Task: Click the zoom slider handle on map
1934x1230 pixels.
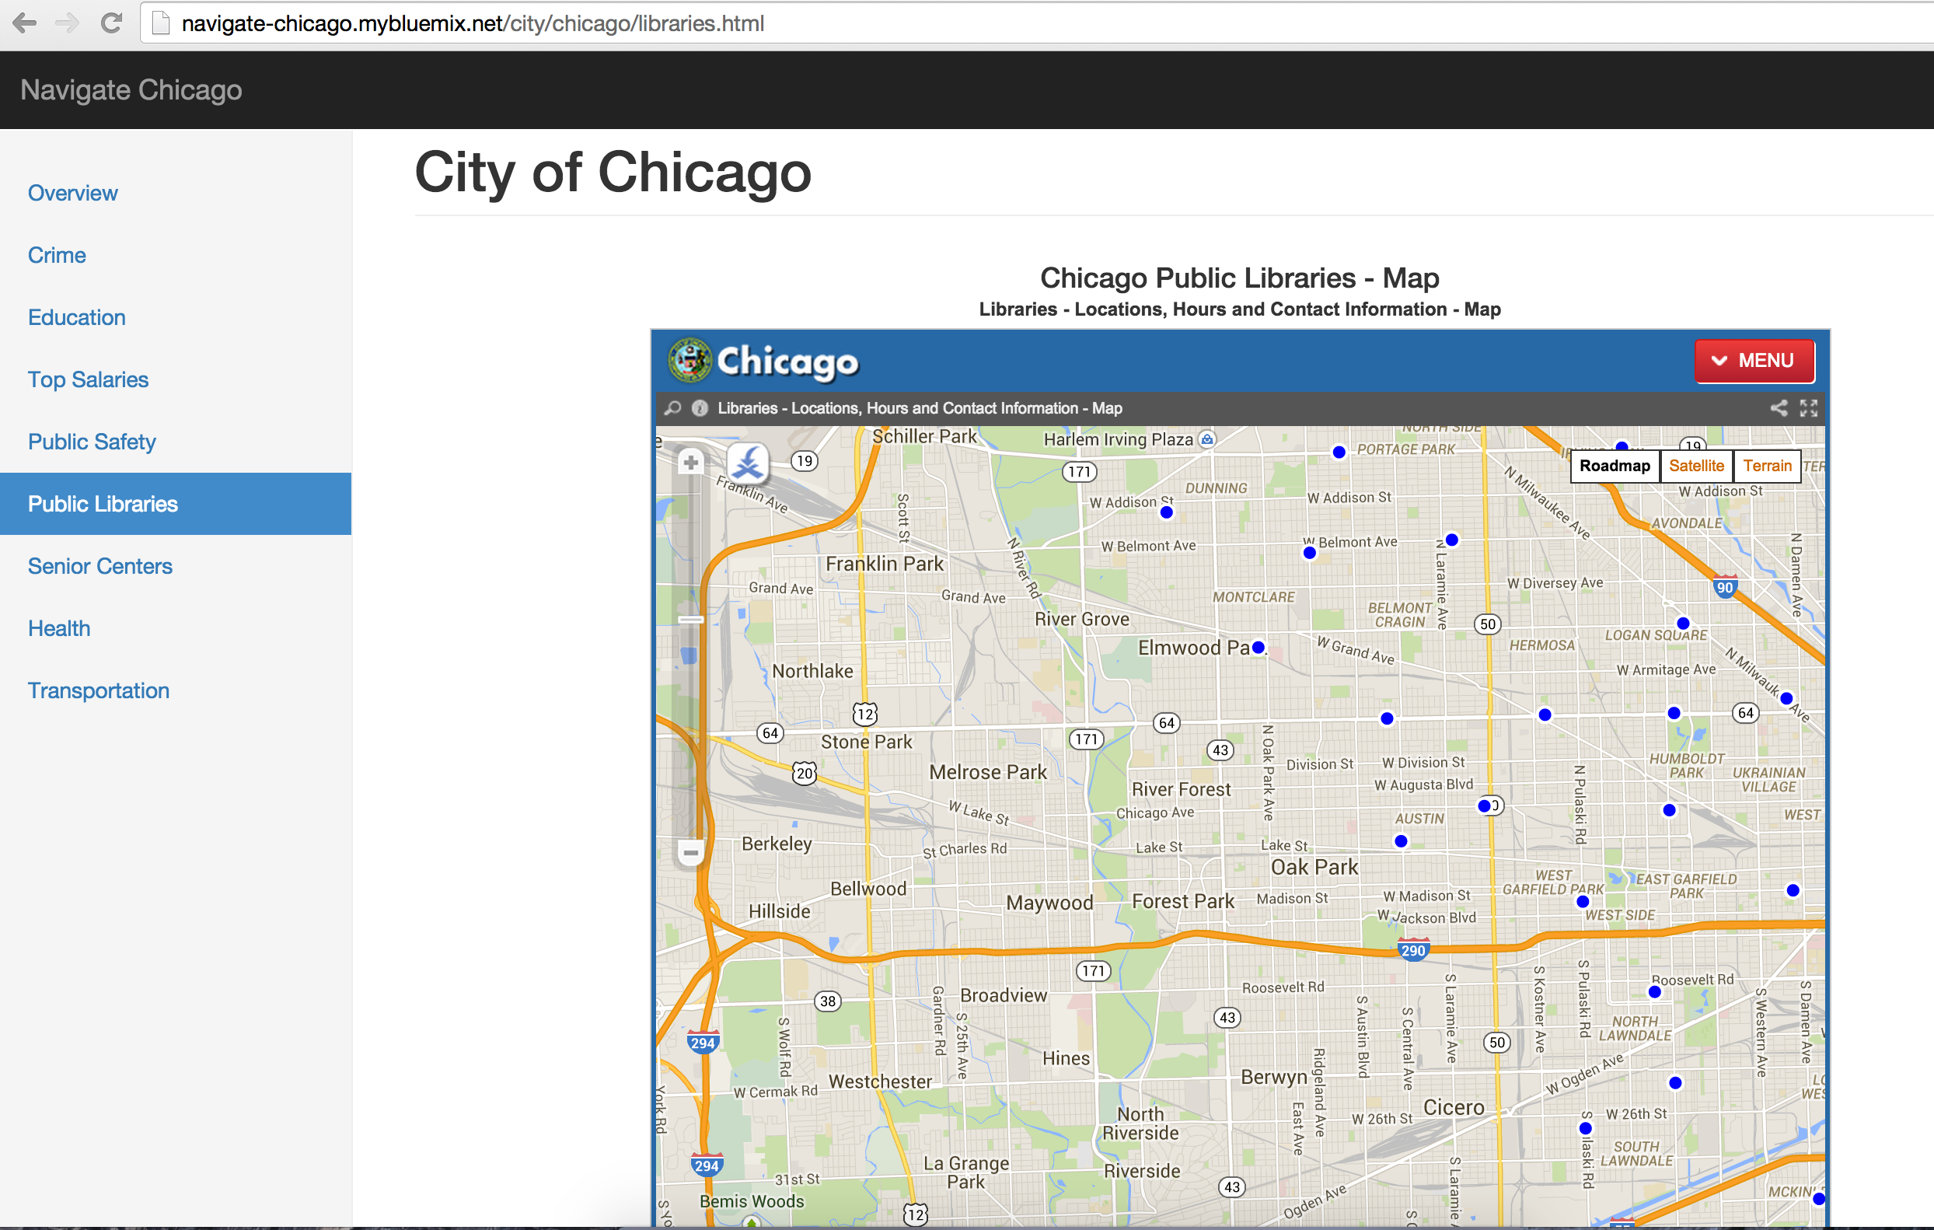Action: 690,620
